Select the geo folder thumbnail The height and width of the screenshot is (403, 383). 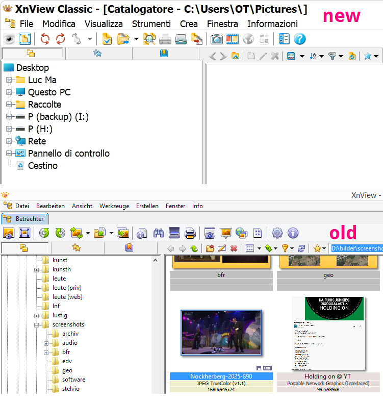point(328,262)
